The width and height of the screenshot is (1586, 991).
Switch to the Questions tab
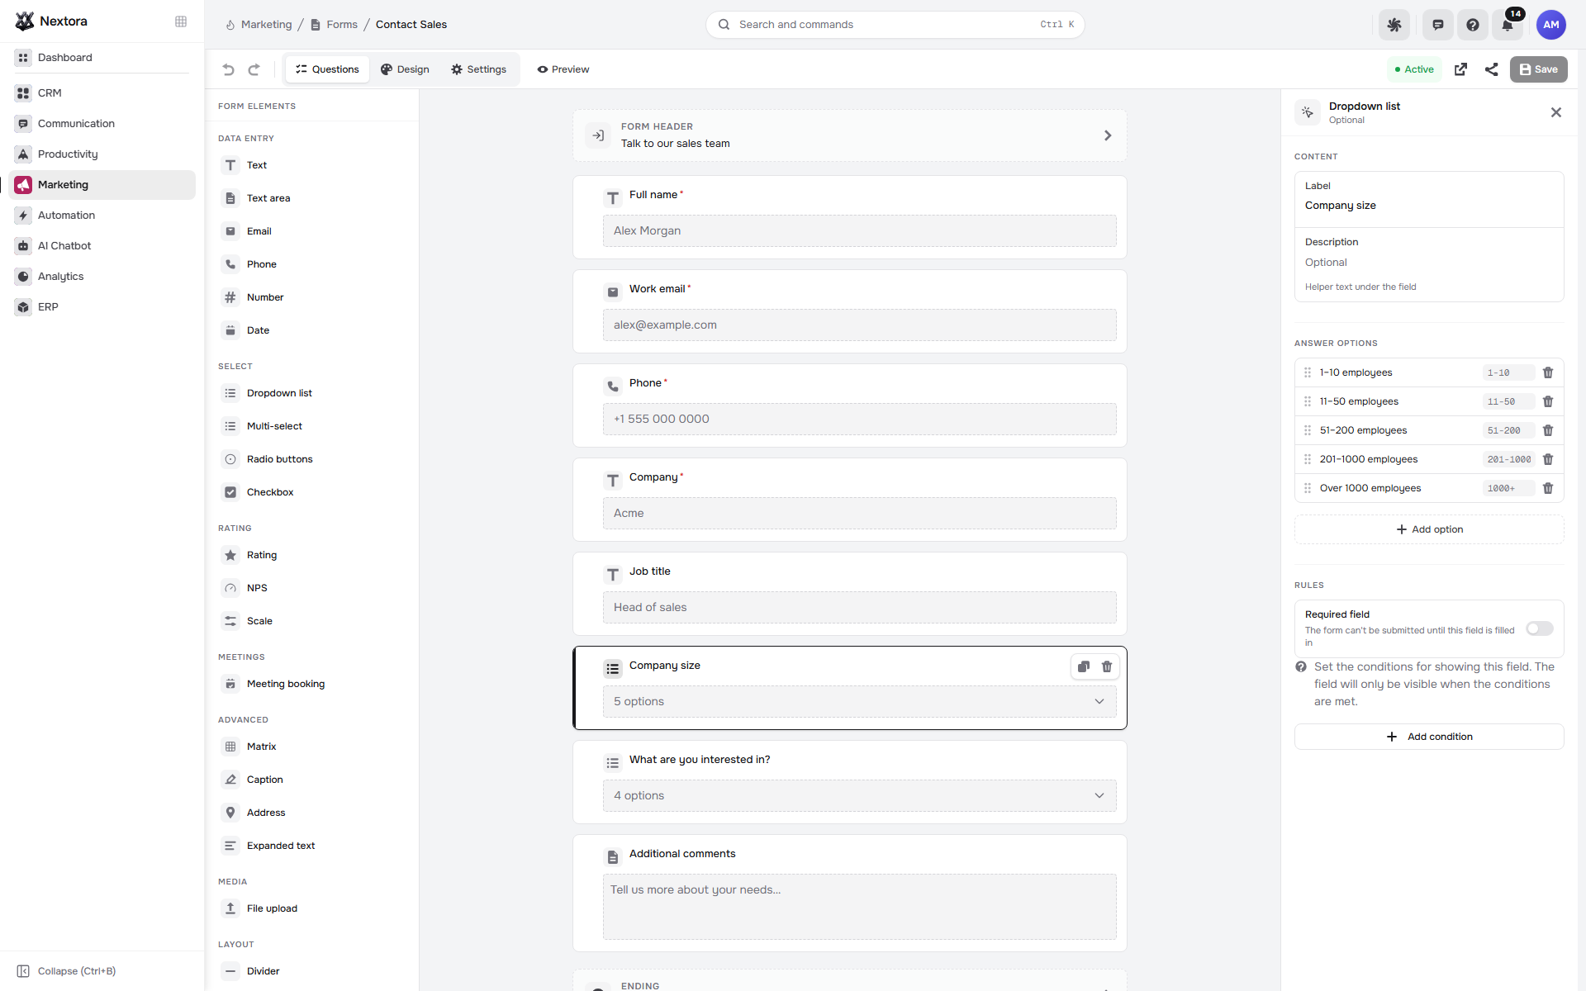(327, 69)
